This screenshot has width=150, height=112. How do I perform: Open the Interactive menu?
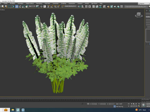[x=72, y=3]
